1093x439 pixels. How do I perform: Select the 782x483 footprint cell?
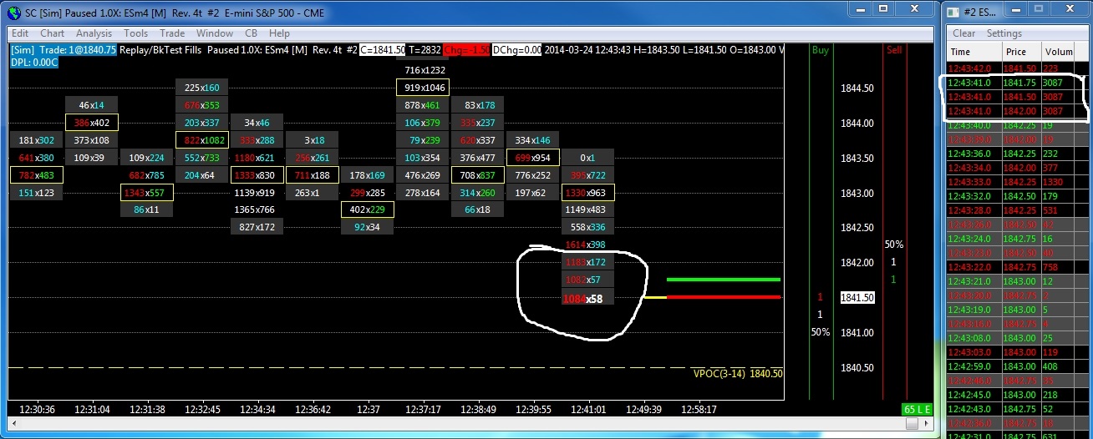pos(36,175)
